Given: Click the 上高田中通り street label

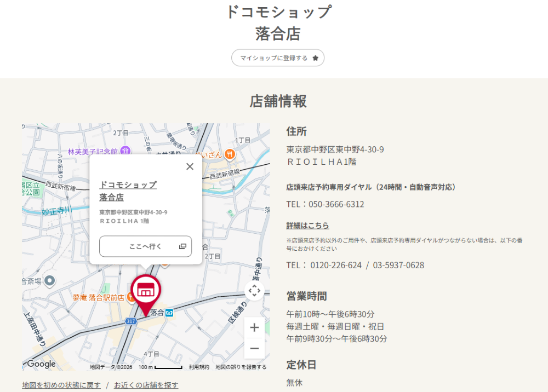Looking at the screenshot, I should [35, 329].
